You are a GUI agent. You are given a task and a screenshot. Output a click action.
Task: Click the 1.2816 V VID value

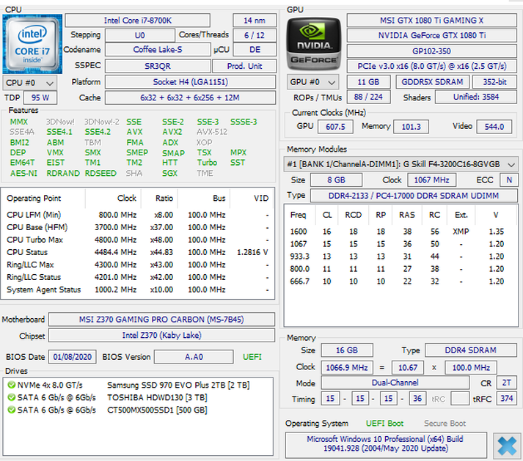pos(252,252)
